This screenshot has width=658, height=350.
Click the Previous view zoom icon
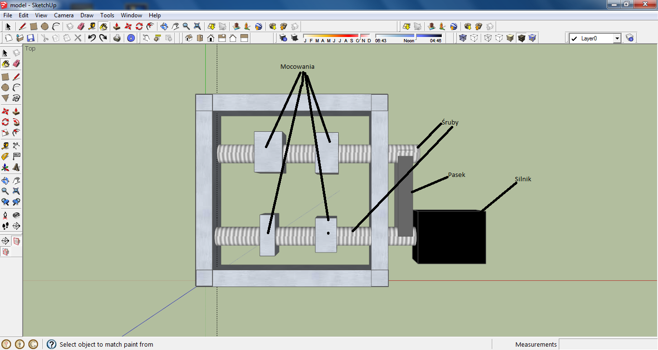(x=5, y=202)
